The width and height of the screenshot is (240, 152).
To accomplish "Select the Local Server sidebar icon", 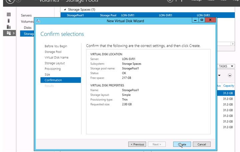I will click(x=9, y=21).
